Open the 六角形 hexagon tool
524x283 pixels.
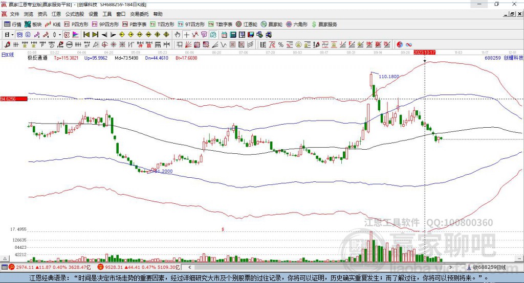click(x=297, y=25)
